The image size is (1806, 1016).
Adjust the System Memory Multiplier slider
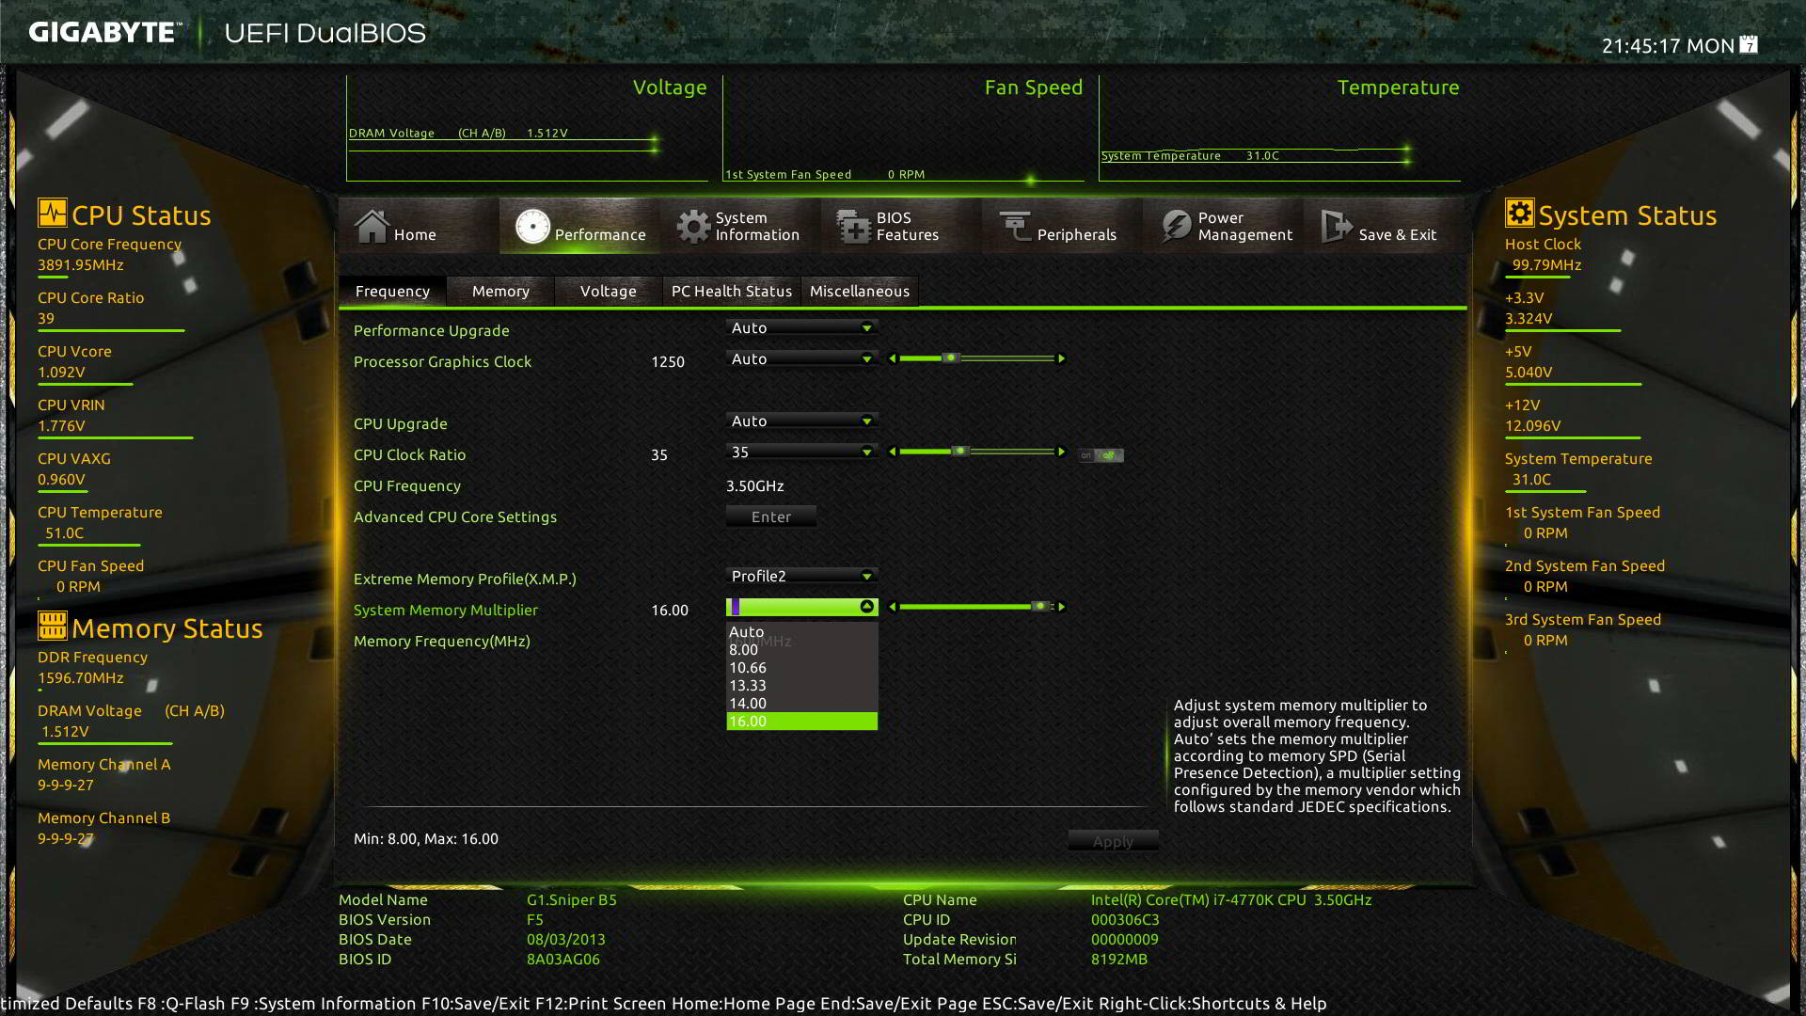click(1039, 607)
